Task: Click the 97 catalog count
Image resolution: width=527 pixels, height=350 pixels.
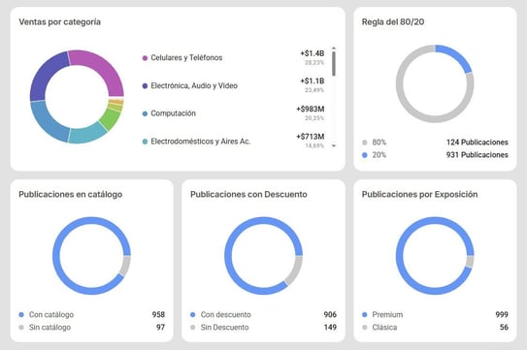Action: [x=161, y=327]
